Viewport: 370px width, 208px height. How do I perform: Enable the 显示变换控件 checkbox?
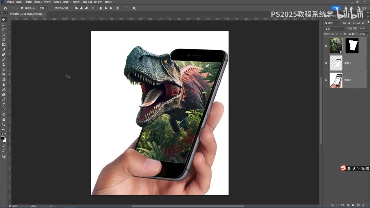pos(52,8)
